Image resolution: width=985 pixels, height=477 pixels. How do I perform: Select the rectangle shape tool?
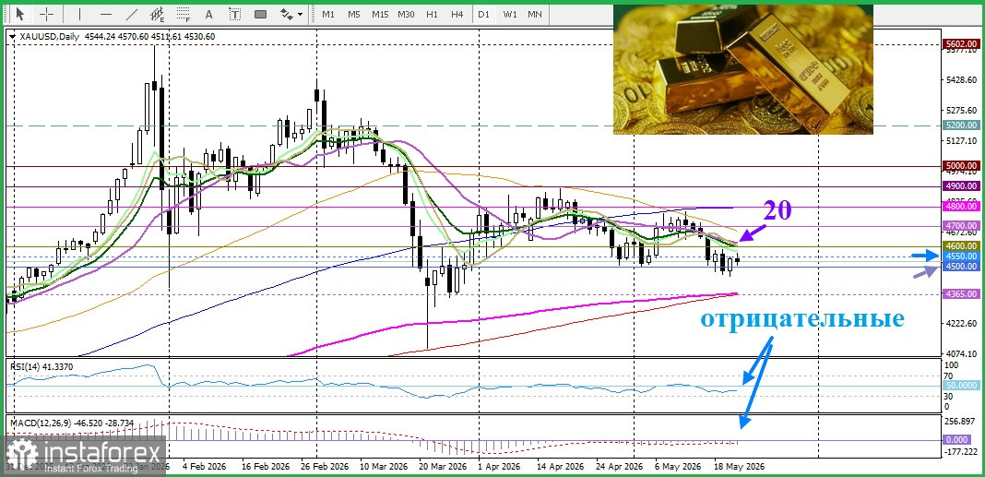pos(260,14)
